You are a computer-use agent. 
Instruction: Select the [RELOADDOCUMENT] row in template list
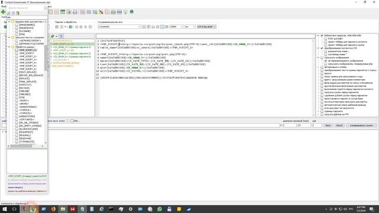pyautogui.click(x=72, y=66)
